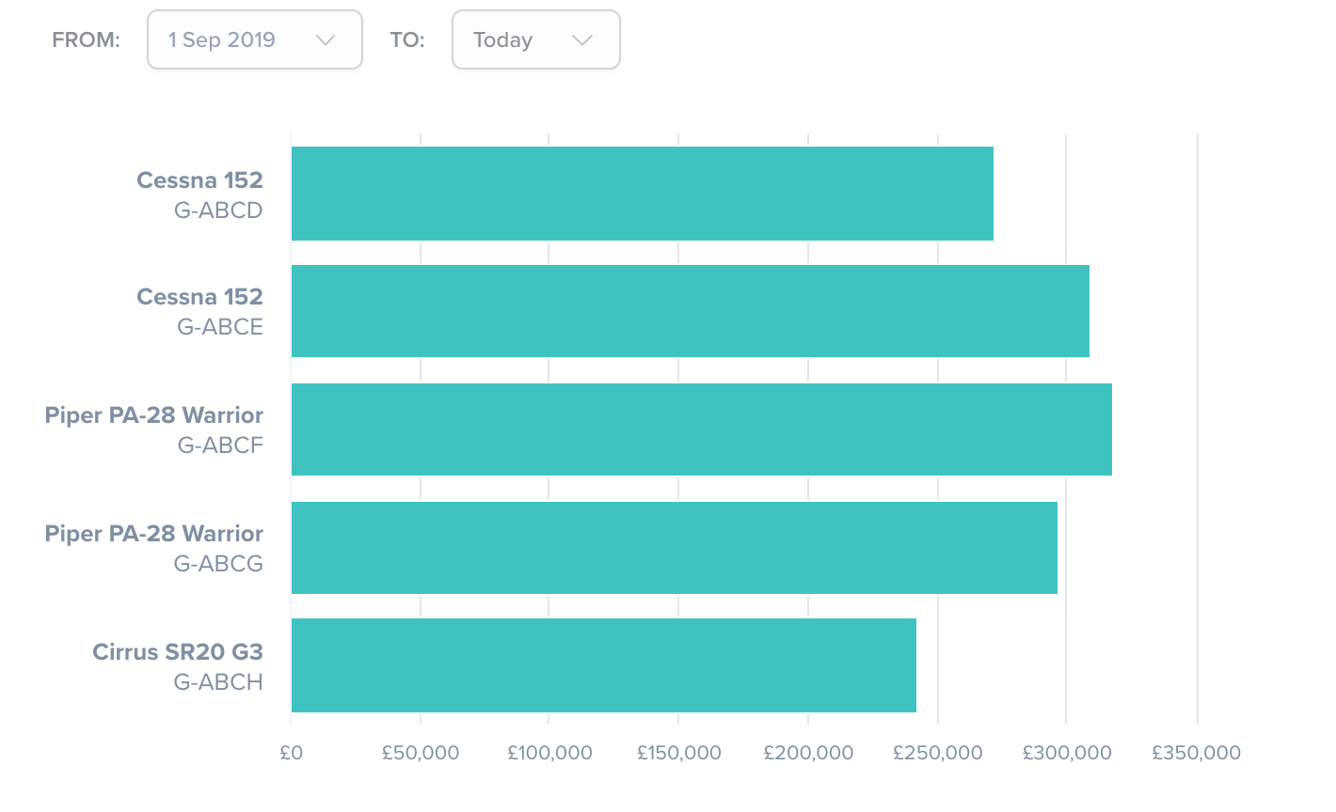Click the 'FROM:' field label
The width and height of the screenshot is (1336, 812).
point(86,40)
